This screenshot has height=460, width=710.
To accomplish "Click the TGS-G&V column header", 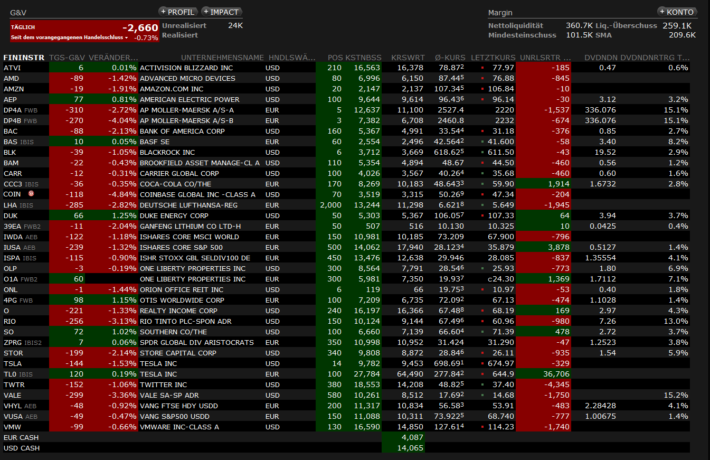I will pos(67,58).
